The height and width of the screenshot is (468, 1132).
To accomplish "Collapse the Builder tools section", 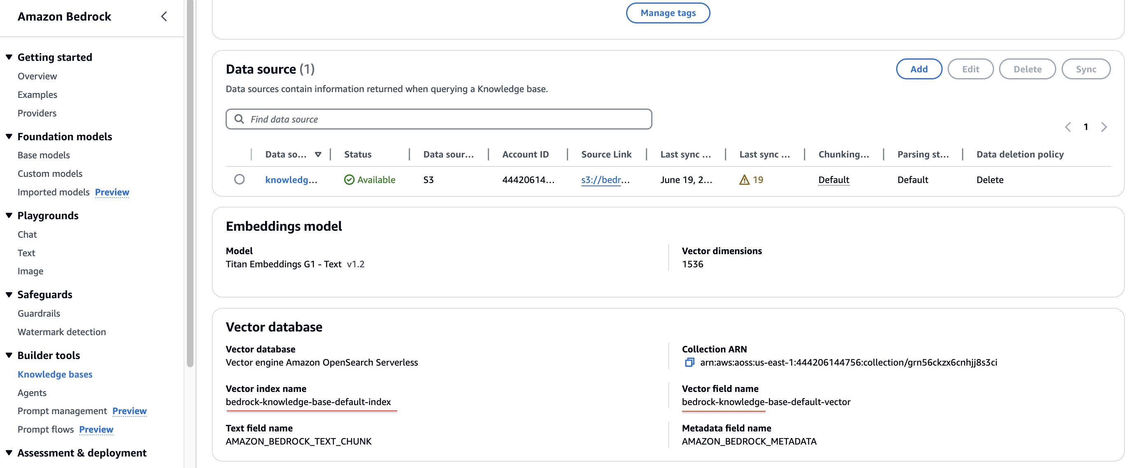I will click(9, 355).
